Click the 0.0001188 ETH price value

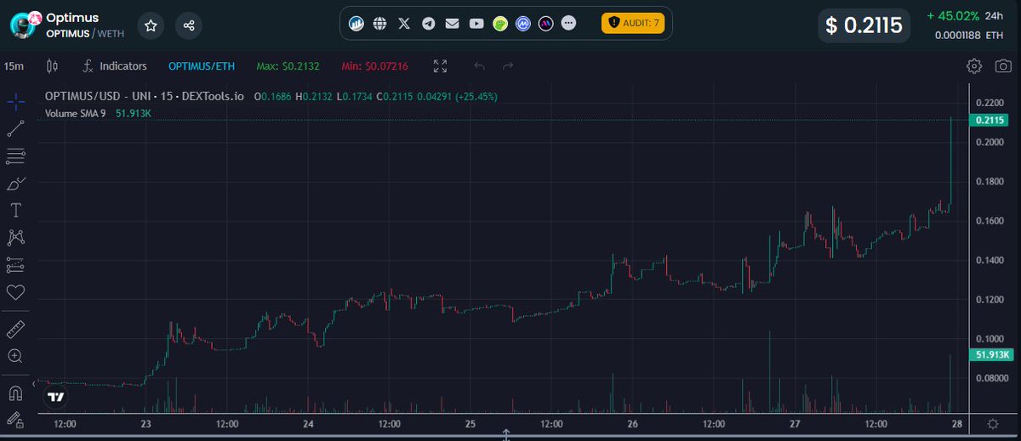point(968,36)
